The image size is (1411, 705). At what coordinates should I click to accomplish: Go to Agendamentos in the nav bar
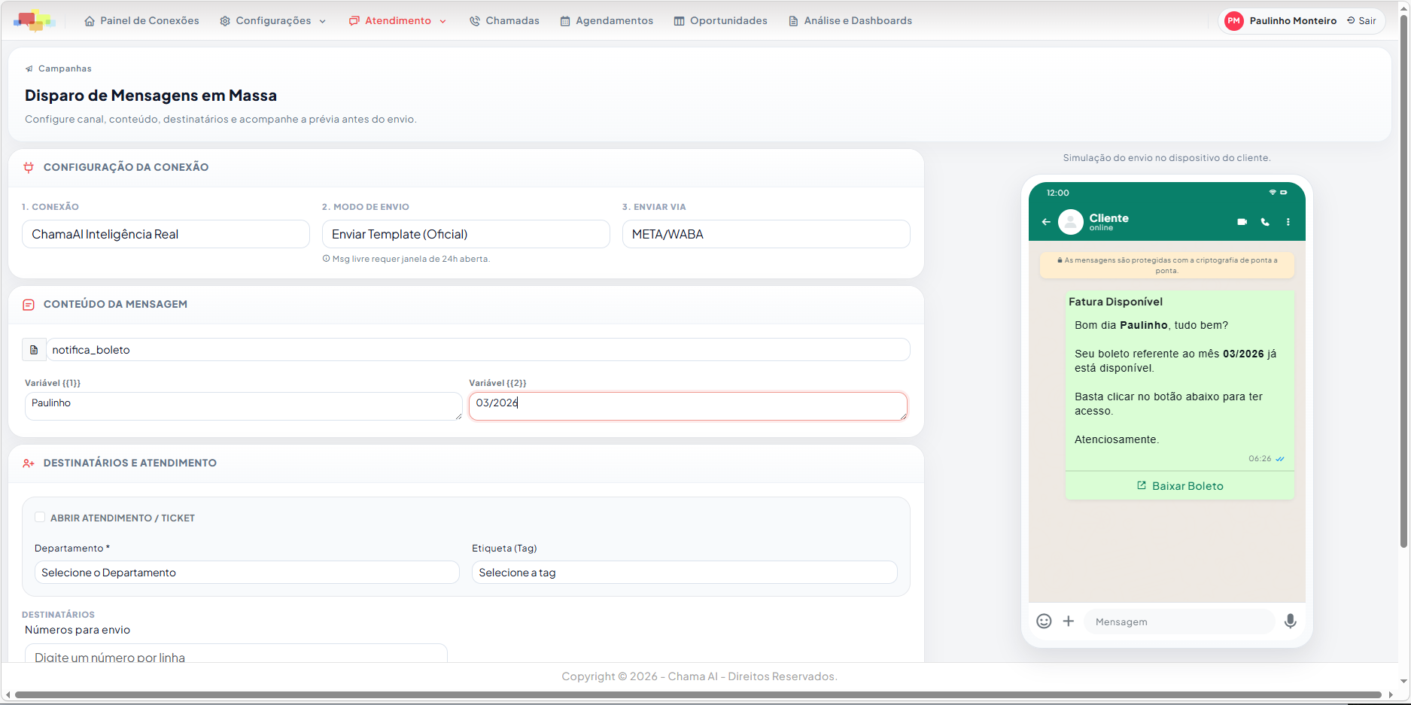pos(607,21)
